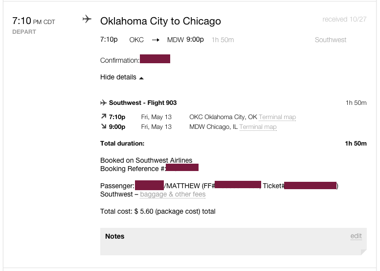Click the received 10/27 label
This screenshot has width=380, height=271.
click(x=344, y=20)
